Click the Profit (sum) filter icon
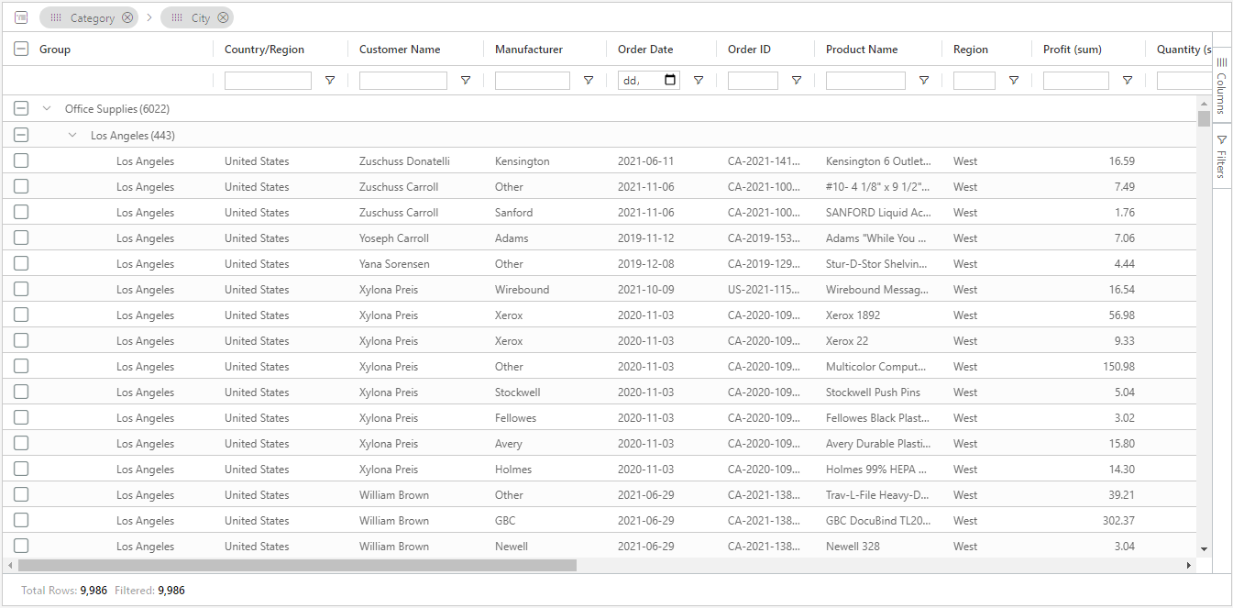Screen dimensions: 1233x608 1128,81
